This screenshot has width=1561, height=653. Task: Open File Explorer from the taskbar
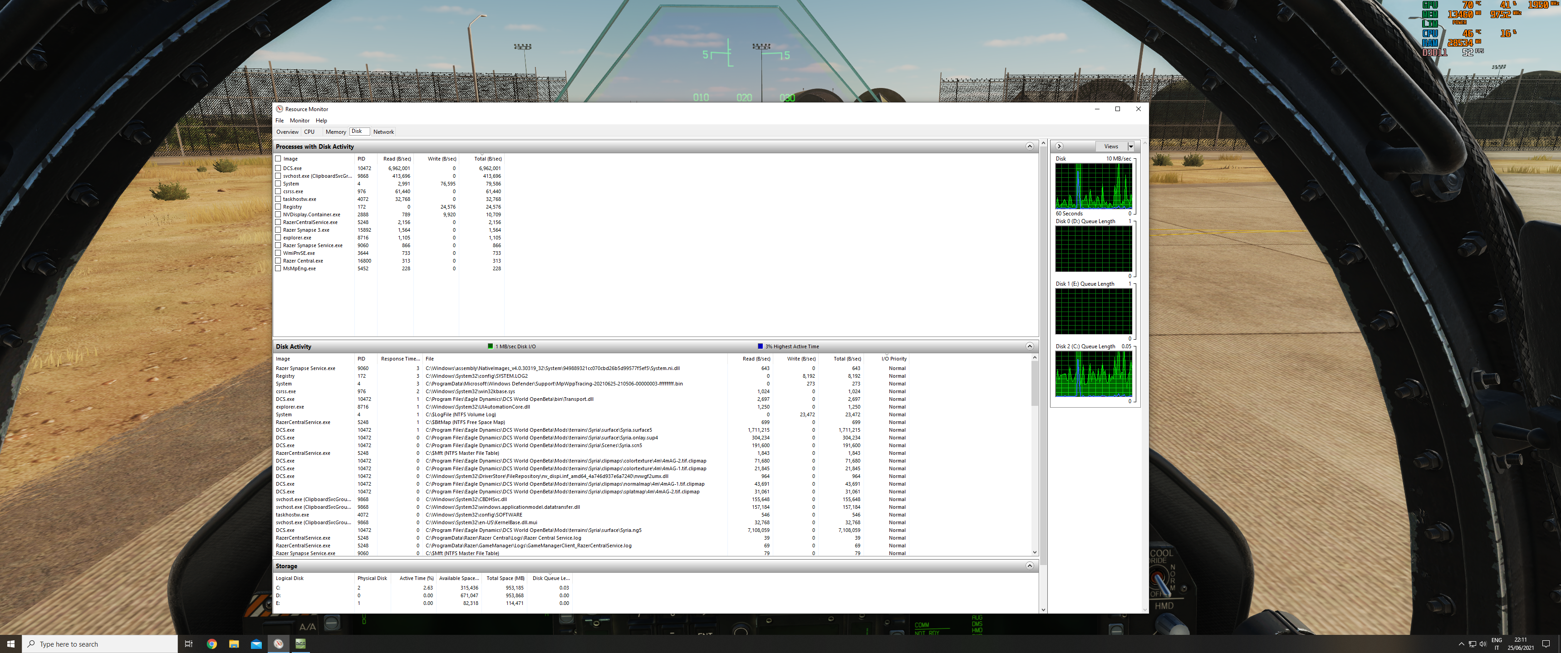click(234, 644)
